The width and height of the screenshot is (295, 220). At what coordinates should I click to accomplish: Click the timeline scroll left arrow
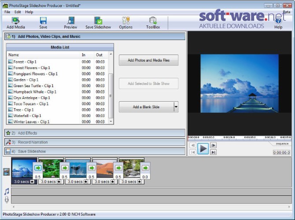click(x=14, y=207)
